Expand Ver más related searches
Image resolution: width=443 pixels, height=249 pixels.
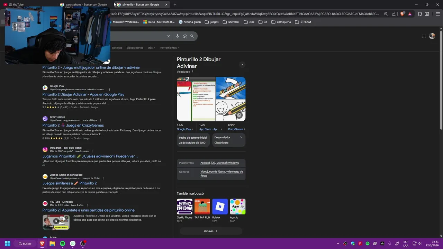point(211,231)
